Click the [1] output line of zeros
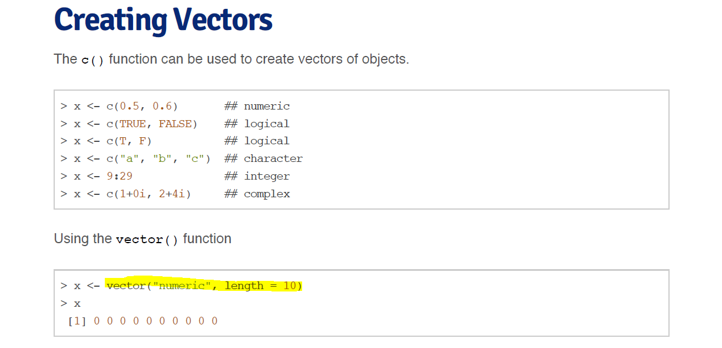Image resolution: width=722 pixels, height=348 pixels. pyautogui.click(x=143, y=321)
